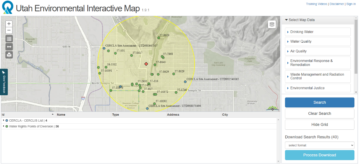Open the Give Feedback side tab
This screenshot has width=359, height=164.
(x=4, y=82)
